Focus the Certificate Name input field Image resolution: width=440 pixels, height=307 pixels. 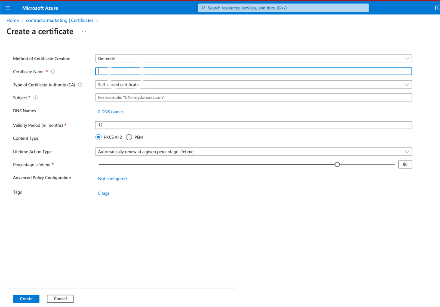point(253,71)
